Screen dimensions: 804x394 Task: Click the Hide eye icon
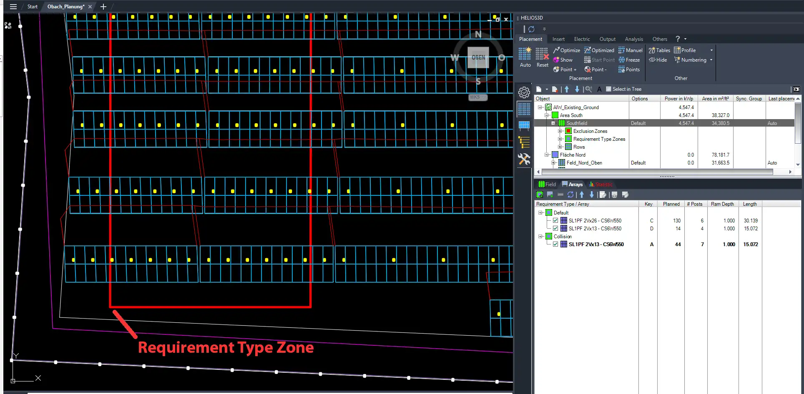point(653,60)
